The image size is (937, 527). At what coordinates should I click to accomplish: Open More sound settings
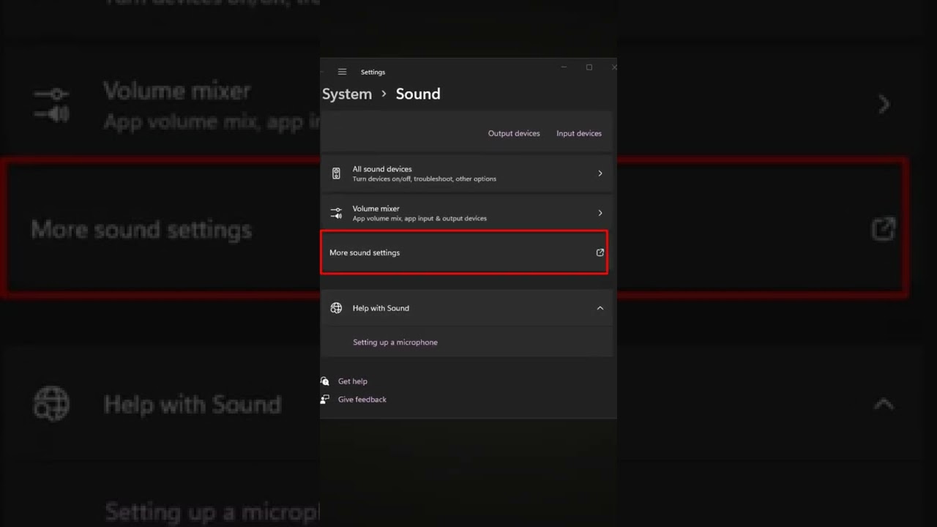click(464, 253)
